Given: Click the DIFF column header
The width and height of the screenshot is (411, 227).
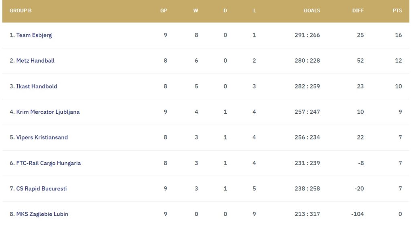Looking at the screenshot, I should pyautogui.click(x=358, y=11).
